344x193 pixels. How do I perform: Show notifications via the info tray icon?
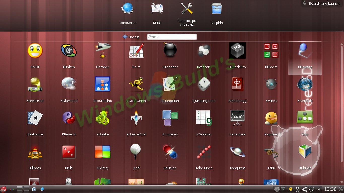click(x=277, y=189)
